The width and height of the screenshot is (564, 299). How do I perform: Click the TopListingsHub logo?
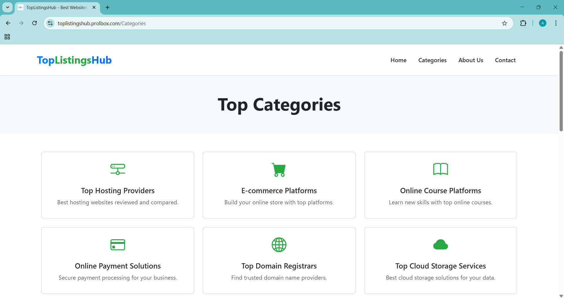coord(74,60)
